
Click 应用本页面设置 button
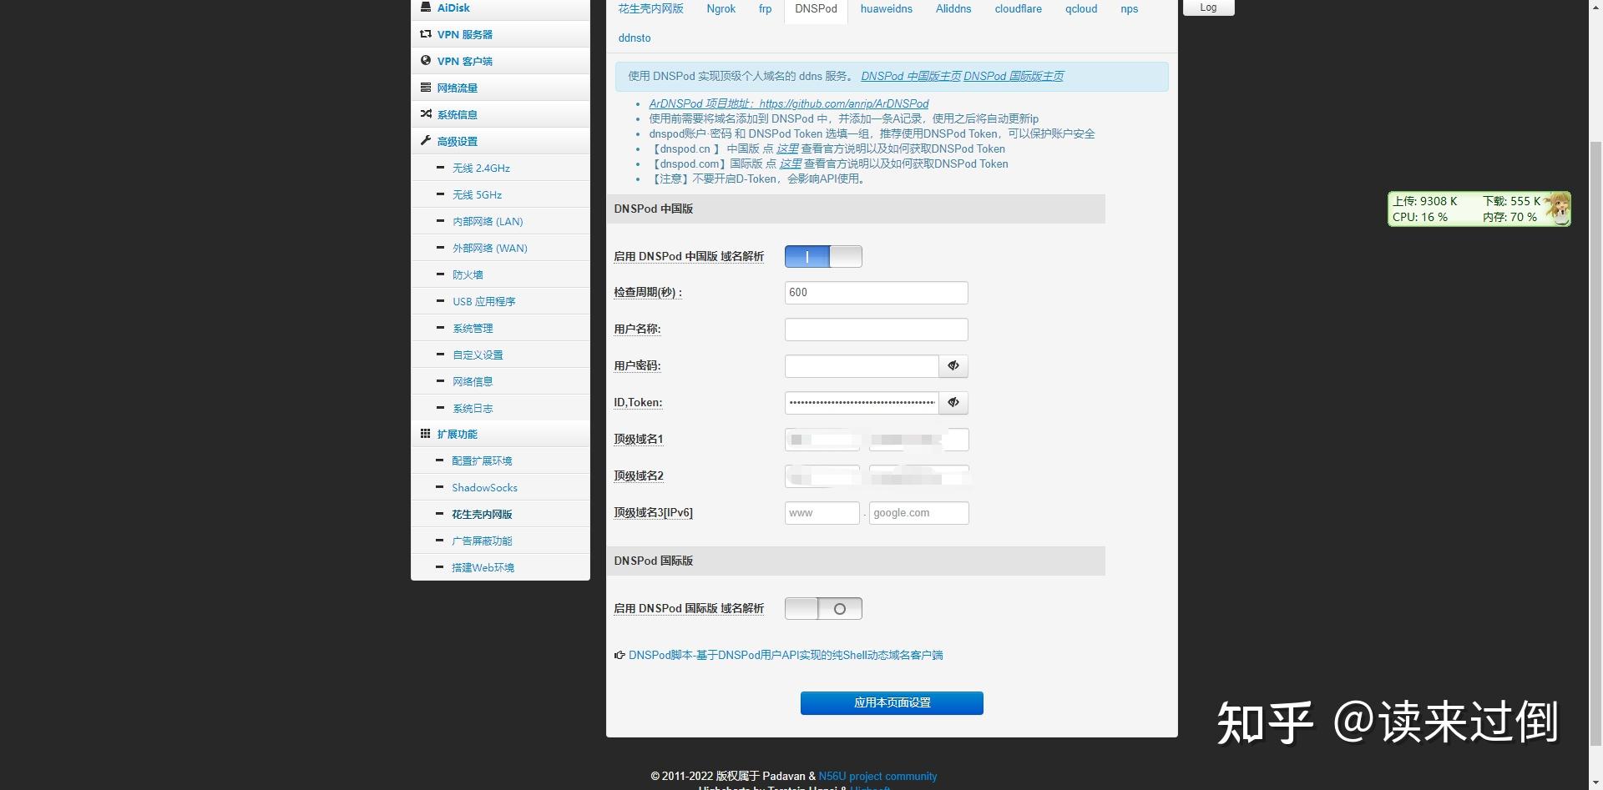point(892,703)
